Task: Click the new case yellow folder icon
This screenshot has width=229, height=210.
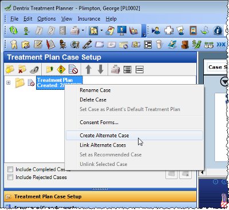Action: (x=10, y=69)
